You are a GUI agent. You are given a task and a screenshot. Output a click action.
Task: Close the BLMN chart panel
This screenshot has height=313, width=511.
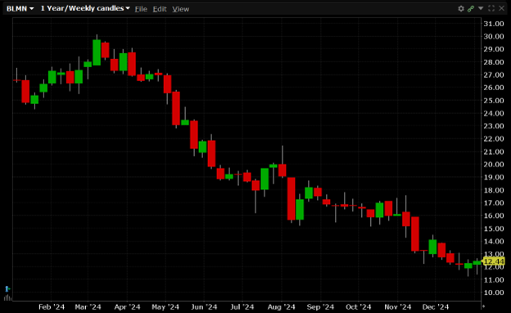coord(501,8)
